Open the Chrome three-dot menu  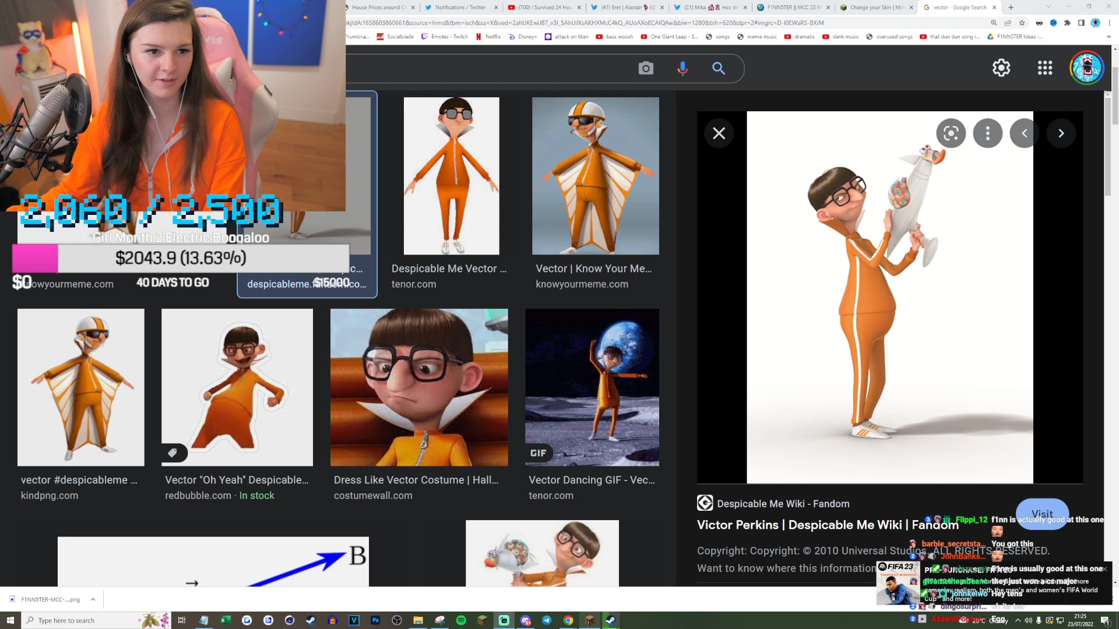1110,23
